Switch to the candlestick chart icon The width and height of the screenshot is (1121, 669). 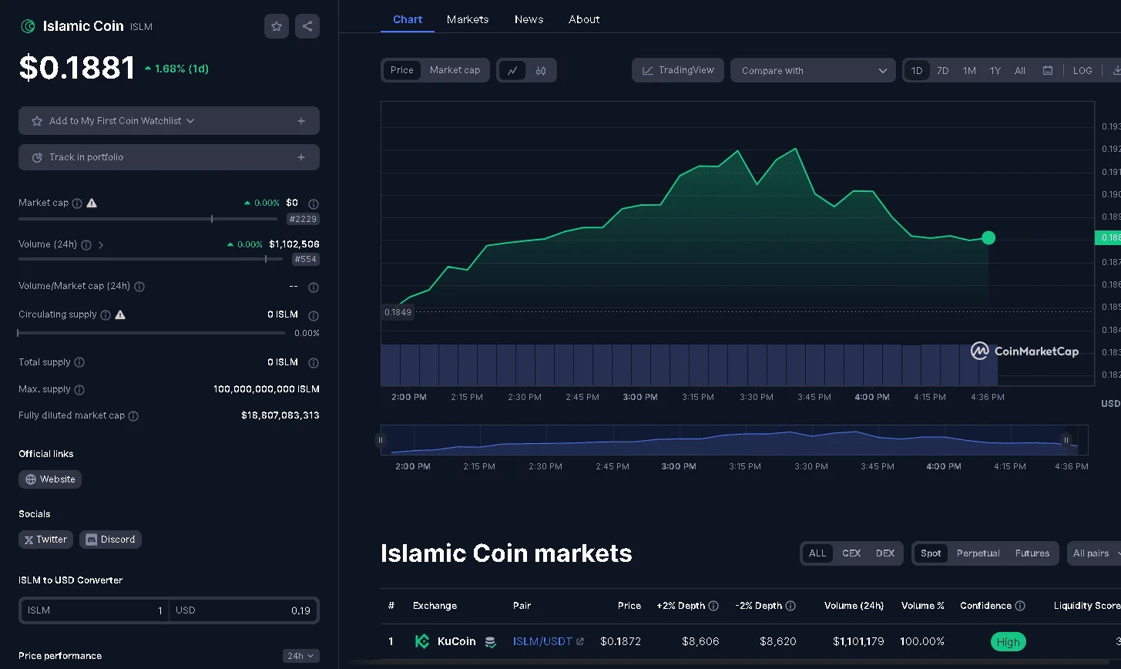click(541, 70)
